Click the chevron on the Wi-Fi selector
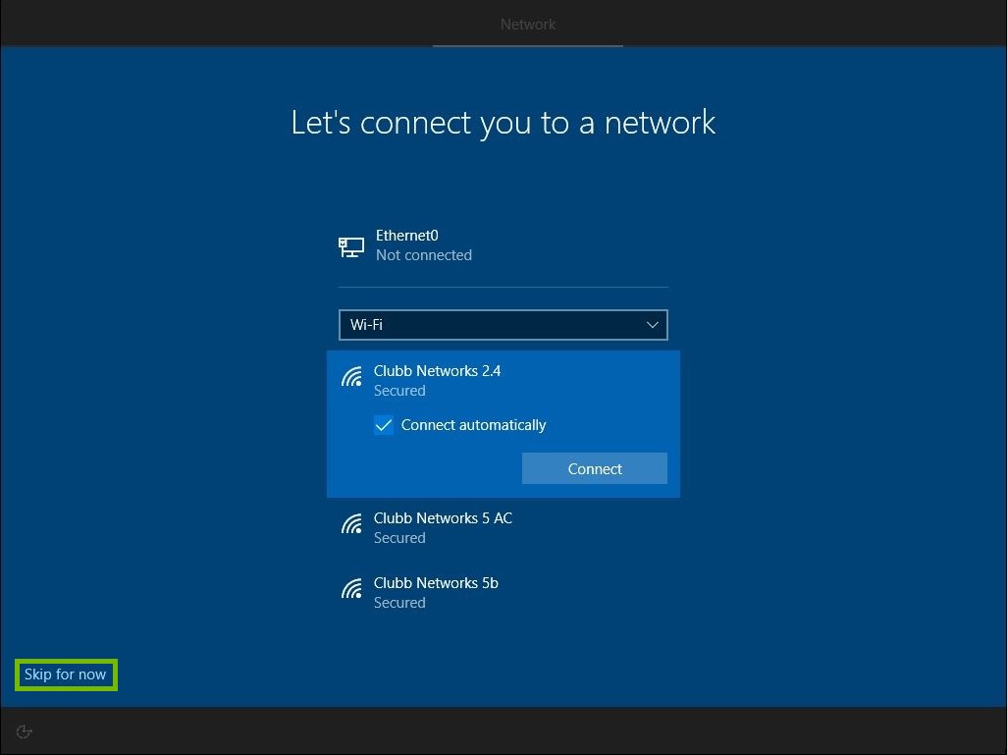Image resolution: width=1007 pixels, height=755 pixels. pyautogui.click(x=652, y=324)
